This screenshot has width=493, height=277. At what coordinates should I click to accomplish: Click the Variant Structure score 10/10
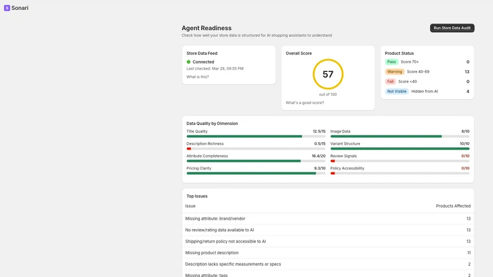click(x=465, y=143)
